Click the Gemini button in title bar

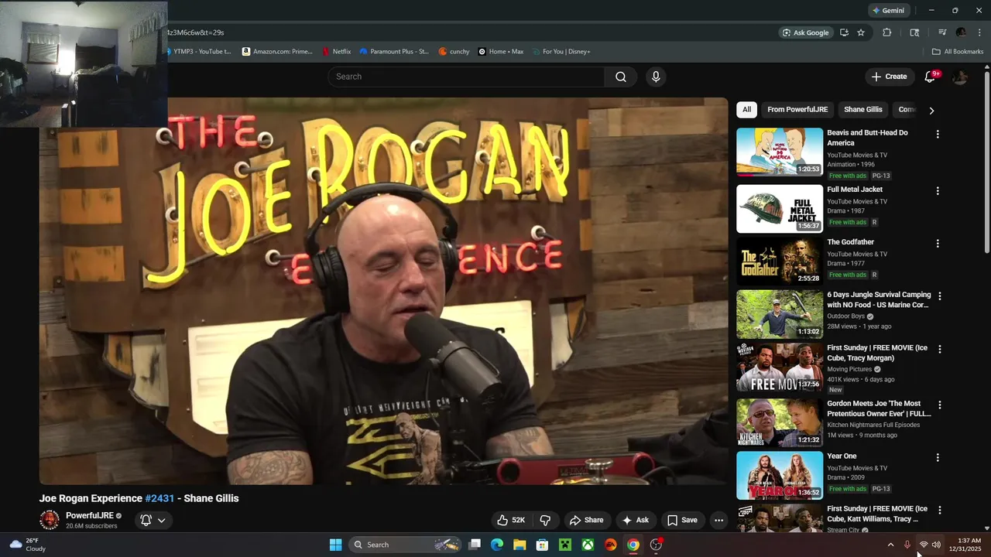click(888, 11)
